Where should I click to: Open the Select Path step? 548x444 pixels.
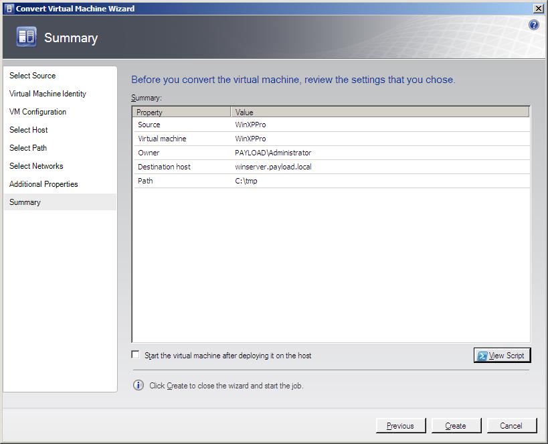coord(28,148)
